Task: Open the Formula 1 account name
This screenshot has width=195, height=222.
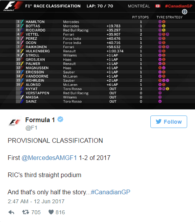Action: (x=40, y=120)
